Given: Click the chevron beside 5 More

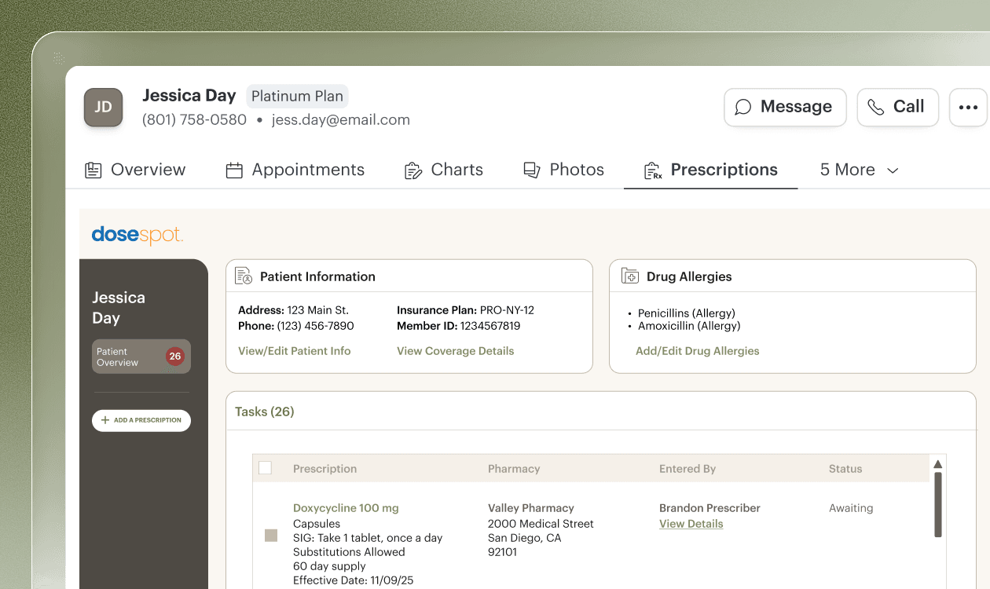Looking at the screenshot, I should [x=893, y=171].
